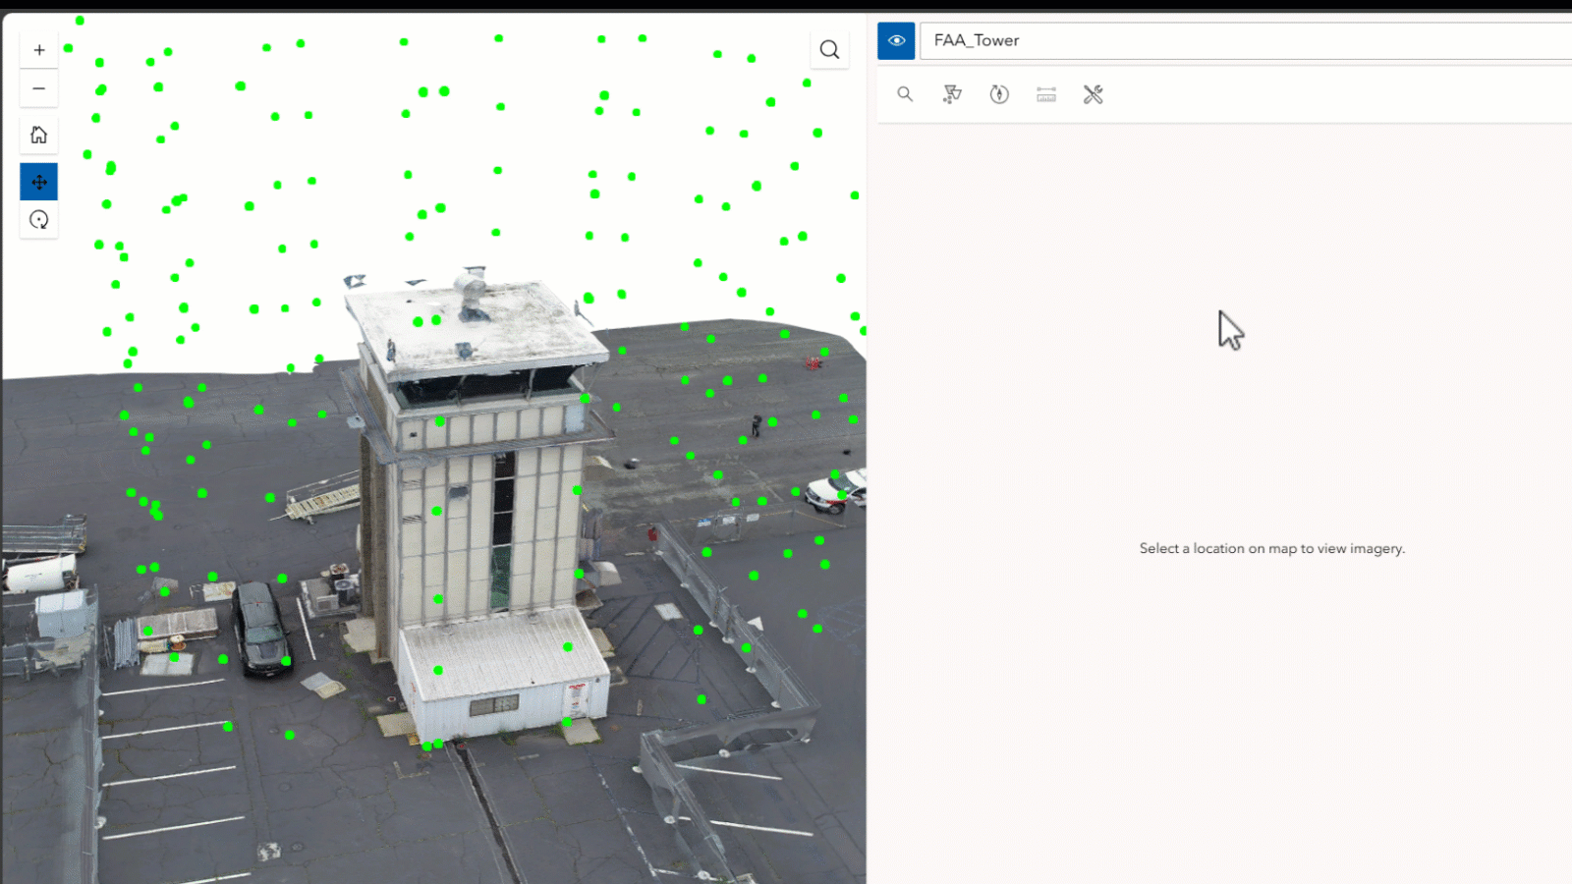Screen dimensions: 1572x884
Task: Select the Home default view icon
Action: 38,135
